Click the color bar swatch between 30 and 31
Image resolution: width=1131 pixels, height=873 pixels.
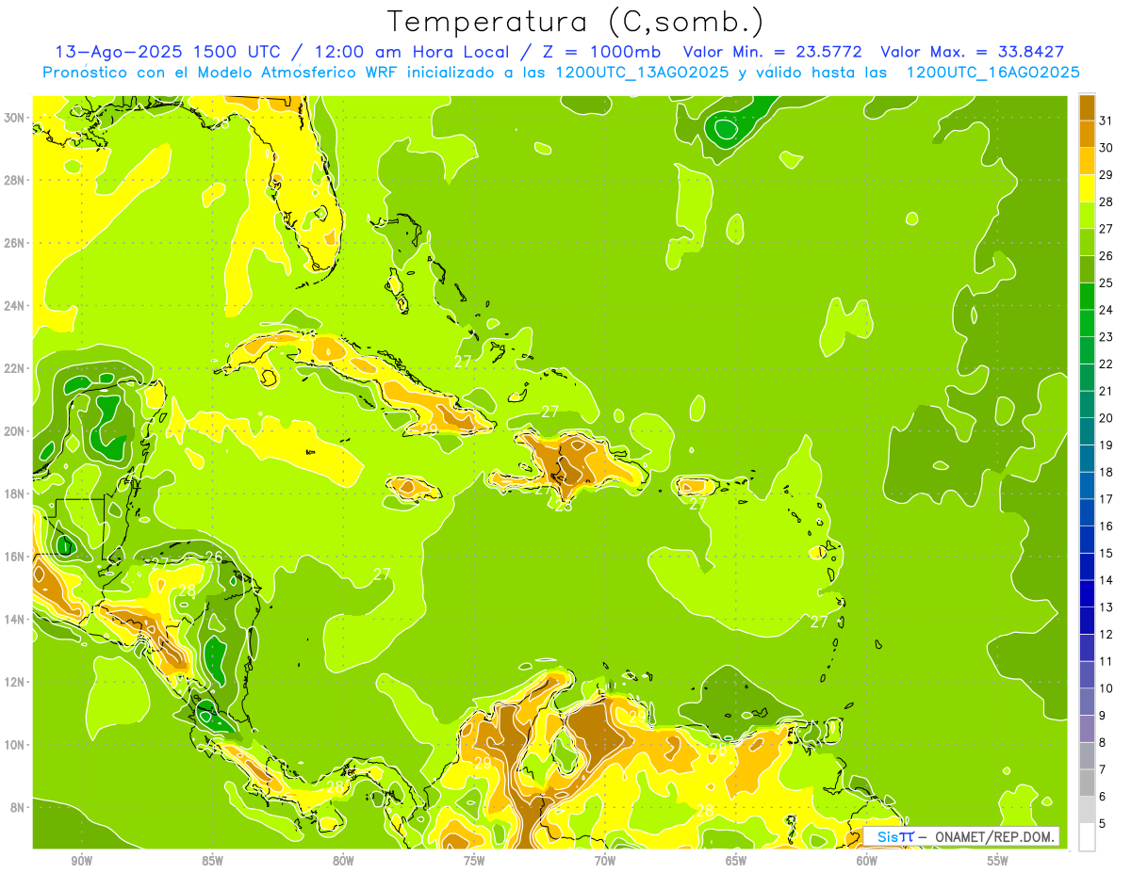coord(1087,134)
